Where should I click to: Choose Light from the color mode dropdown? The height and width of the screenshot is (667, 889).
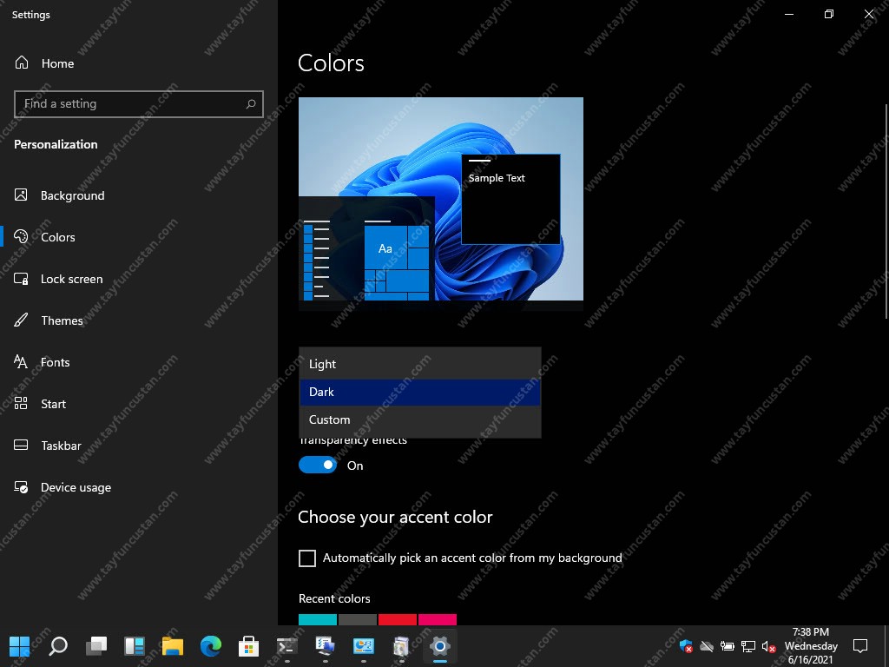(x=420, y=364)
